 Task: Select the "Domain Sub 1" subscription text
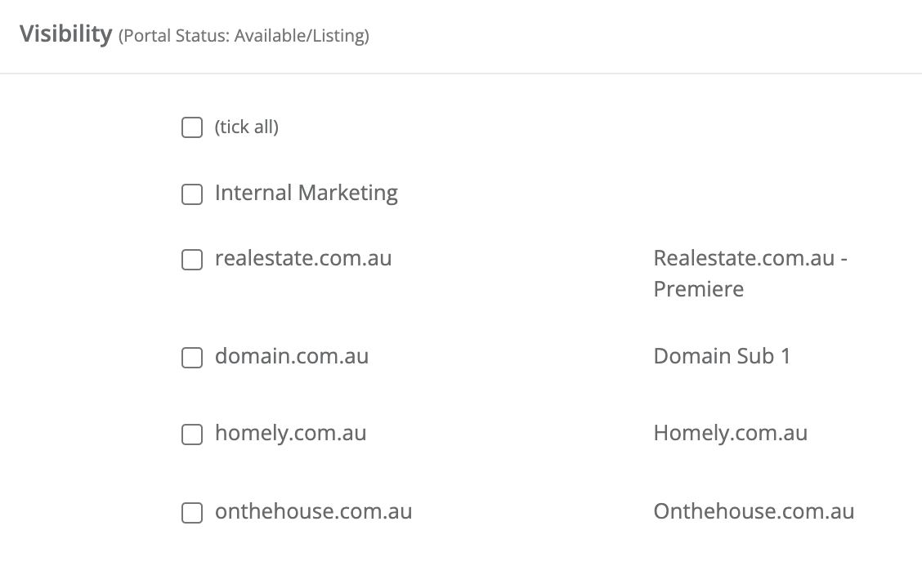tap(722, 356)
